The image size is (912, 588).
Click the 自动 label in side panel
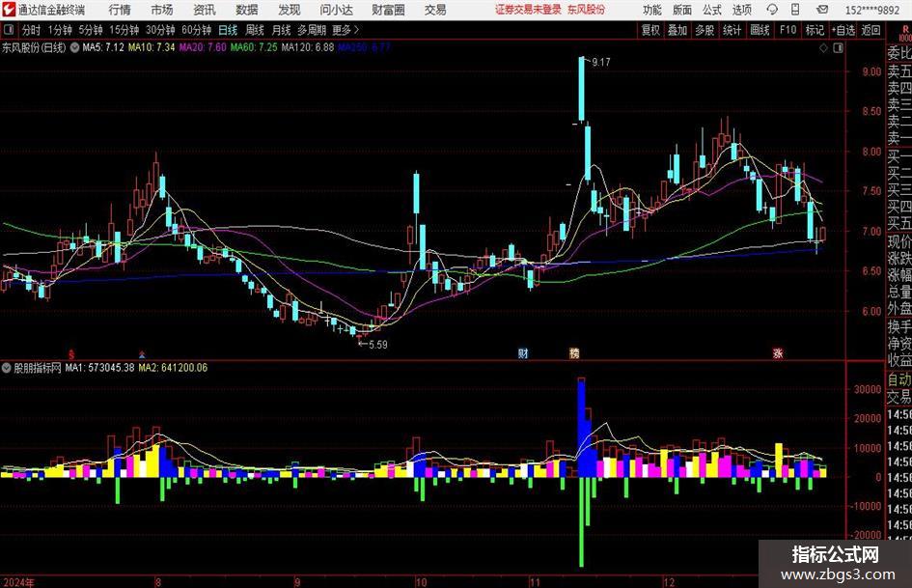click(899, 379)
